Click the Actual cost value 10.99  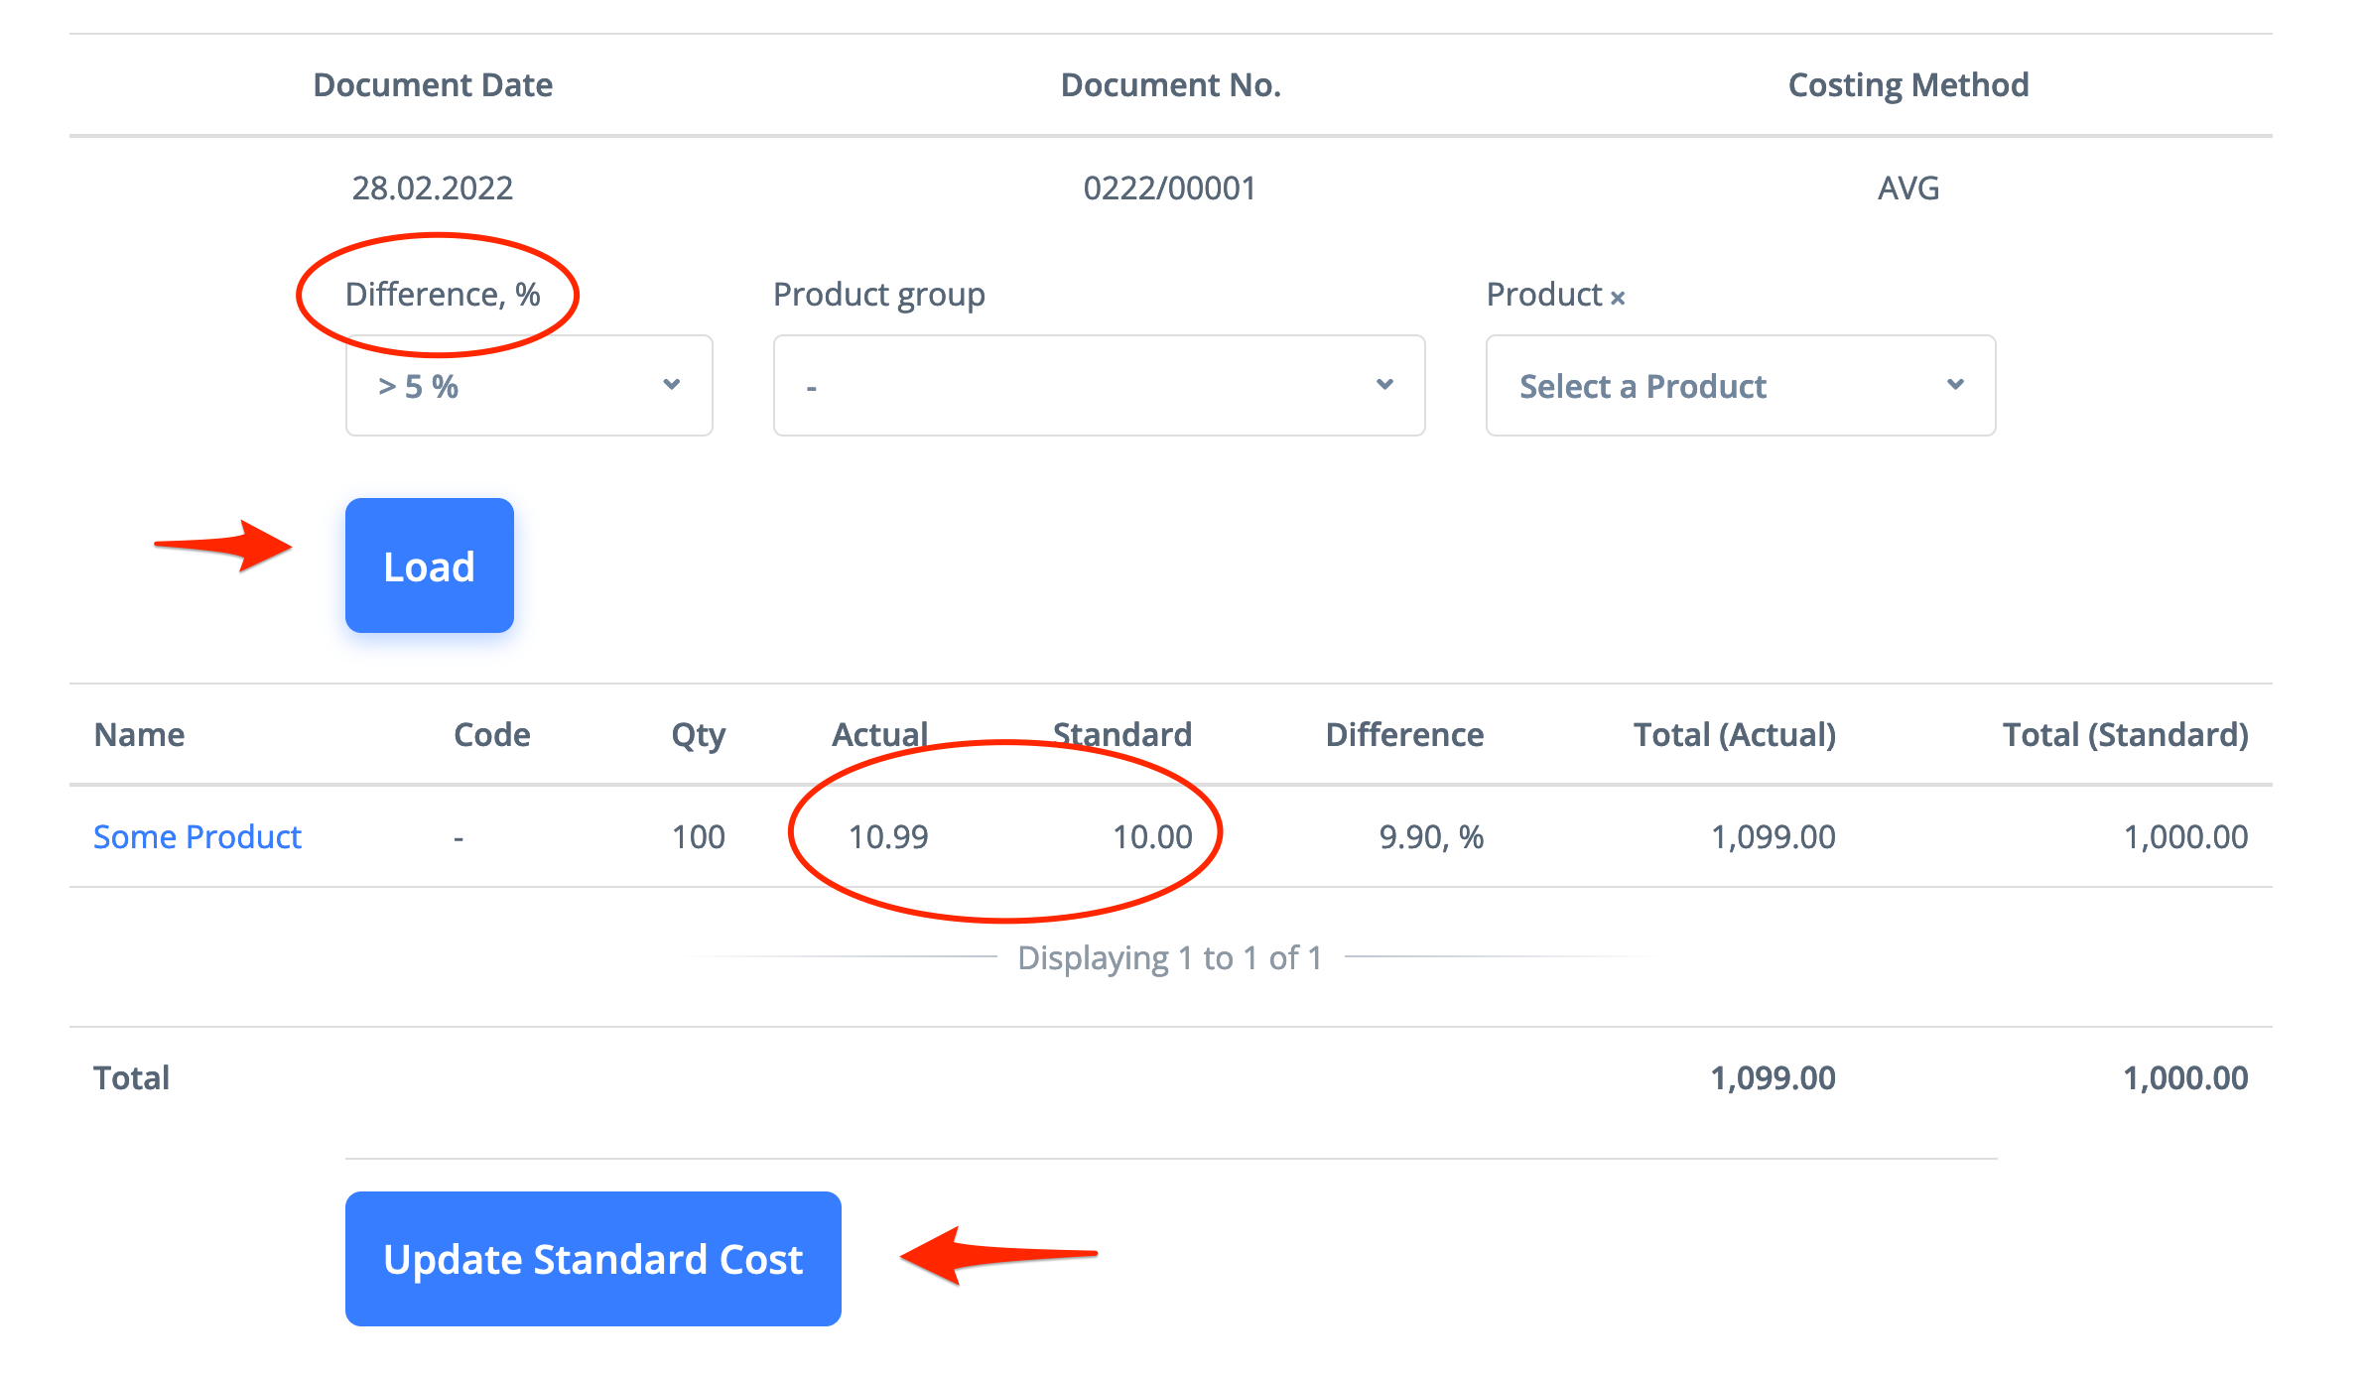point(888,836)
